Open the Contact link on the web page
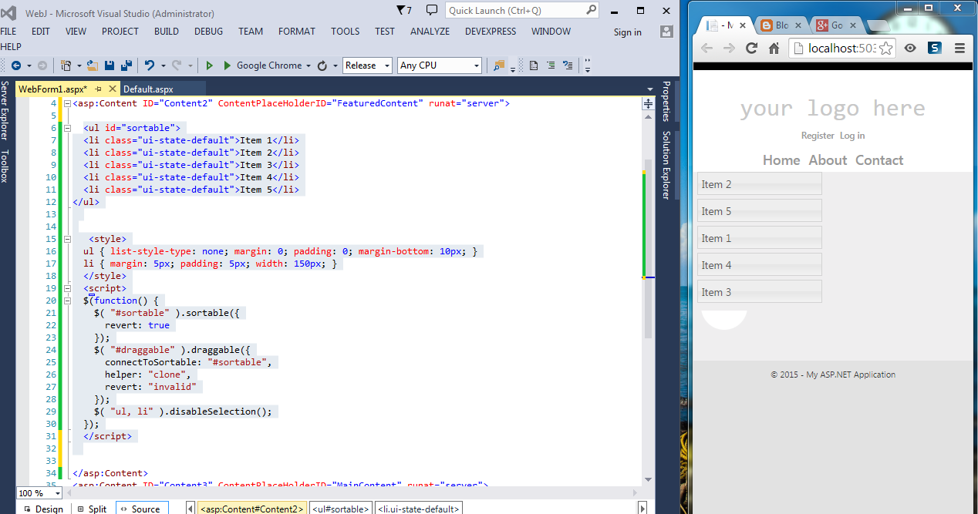Viewport: 978px width, 514px height. [879, 160]
